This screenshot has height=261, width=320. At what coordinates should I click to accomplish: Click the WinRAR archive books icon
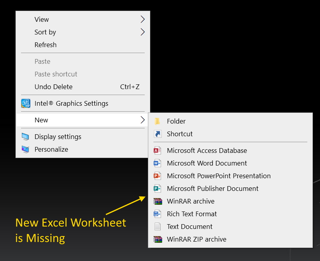(x=158, y=201)
